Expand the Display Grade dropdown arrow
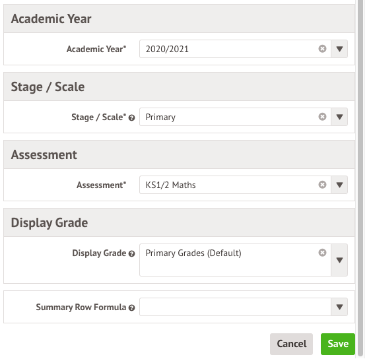Viewport: 369px width, 359px height. [x=339, y=260]
